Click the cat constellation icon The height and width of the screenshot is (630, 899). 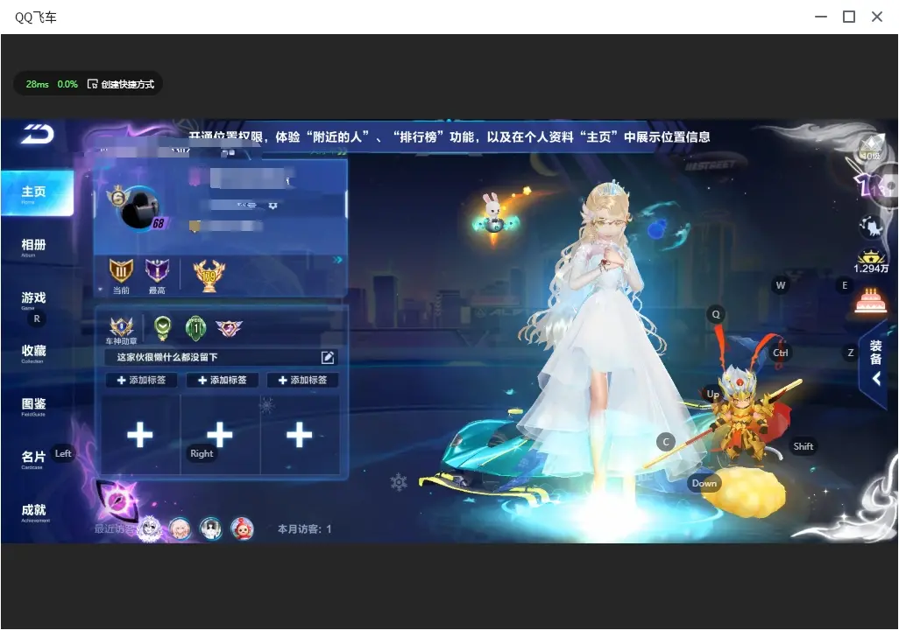pos(872,227)
